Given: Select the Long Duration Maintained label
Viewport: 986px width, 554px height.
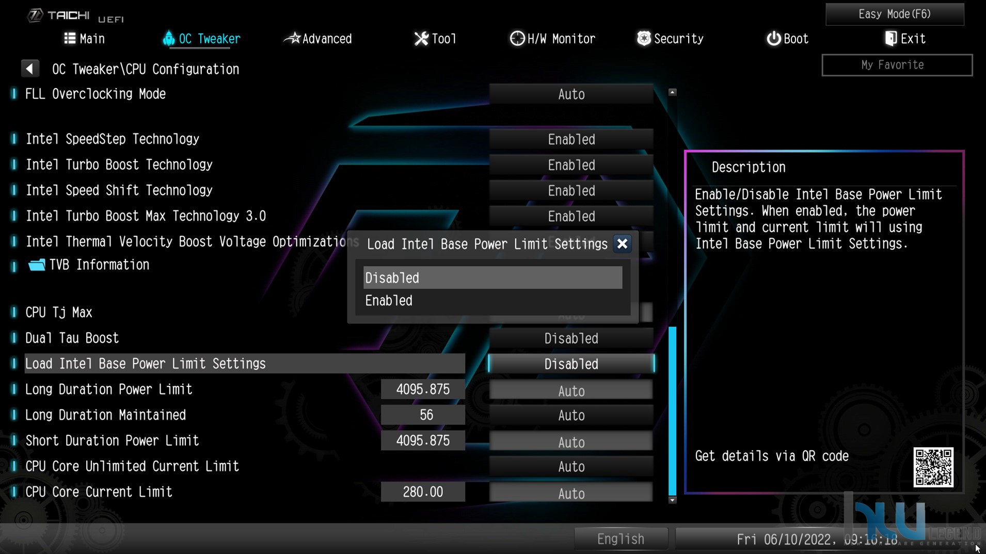Looking at the screenshot, I should (106, 415).
